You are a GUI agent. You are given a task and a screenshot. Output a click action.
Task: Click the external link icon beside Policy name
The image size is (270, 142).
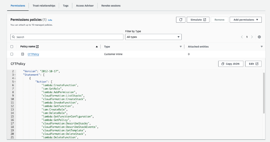tap(37, 47)
